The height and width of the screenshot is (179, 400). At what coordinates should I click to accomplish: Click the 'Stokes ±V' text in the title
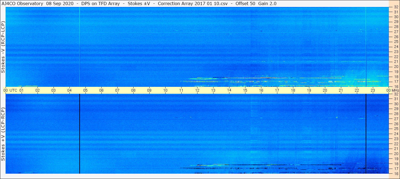(139, 4)
